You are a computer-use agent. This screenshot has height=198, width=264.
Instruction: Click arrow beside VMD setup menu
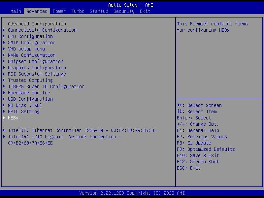point(4,49)
